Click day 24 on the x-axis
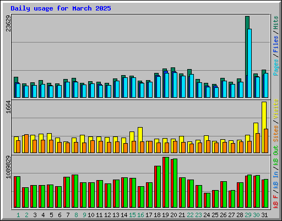282x221 pixels. coord(207,215)
